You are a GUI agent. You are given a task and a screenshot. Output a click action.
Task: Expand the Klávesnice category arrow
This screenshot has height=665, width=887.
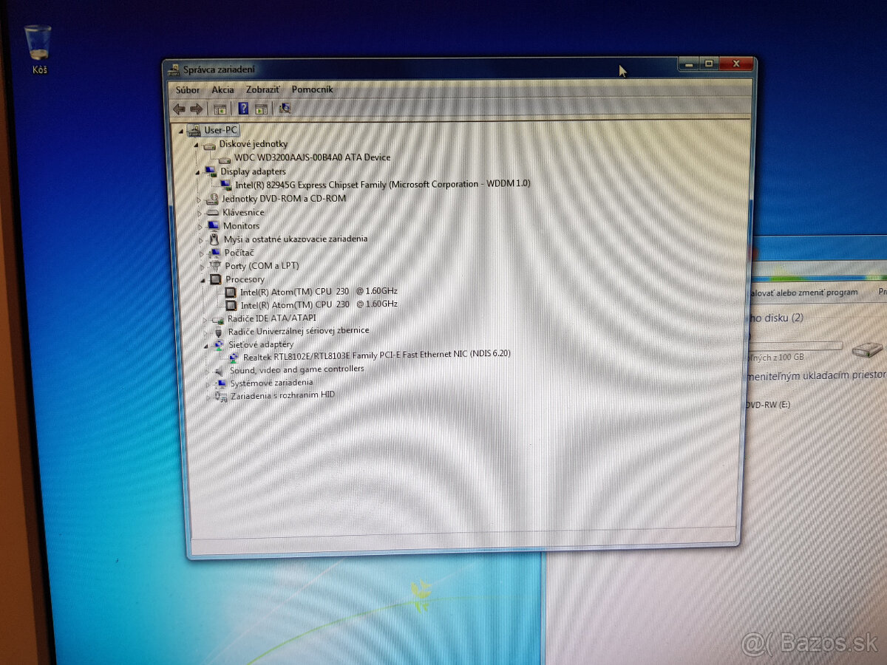point(200,213)
